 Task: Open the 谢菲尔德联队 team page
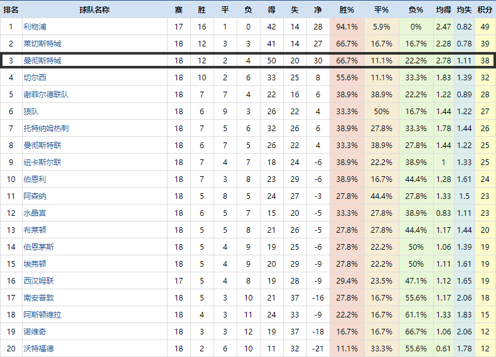(x=46, y=95)
